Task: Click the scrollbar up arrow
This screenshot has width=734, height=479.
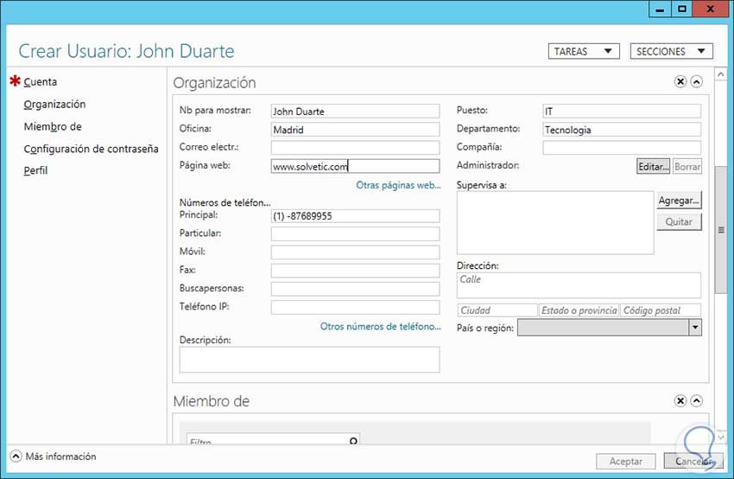Action: 721,74
